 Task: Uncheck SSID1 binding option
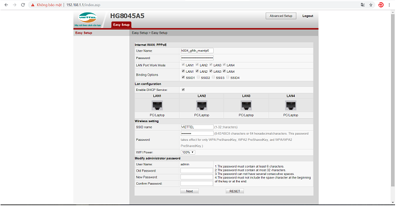[x=183, y=77]
